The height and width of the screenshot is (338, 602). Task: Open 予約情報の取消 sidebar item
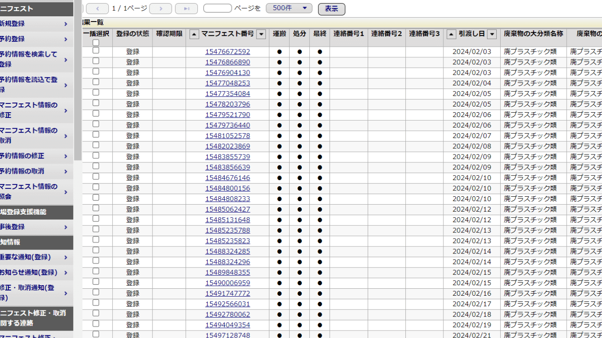(x=36, y=171)
